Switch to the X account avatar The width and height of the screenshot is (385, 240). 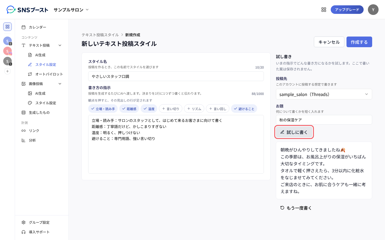point(7,61)
